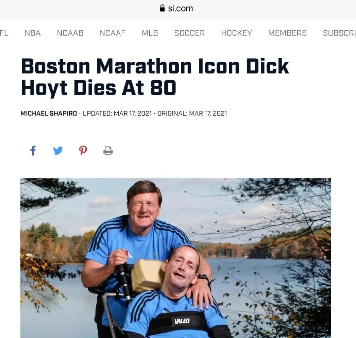Click the Dick Hoyt article headline
356x338 pixels.
pos(155,77)
